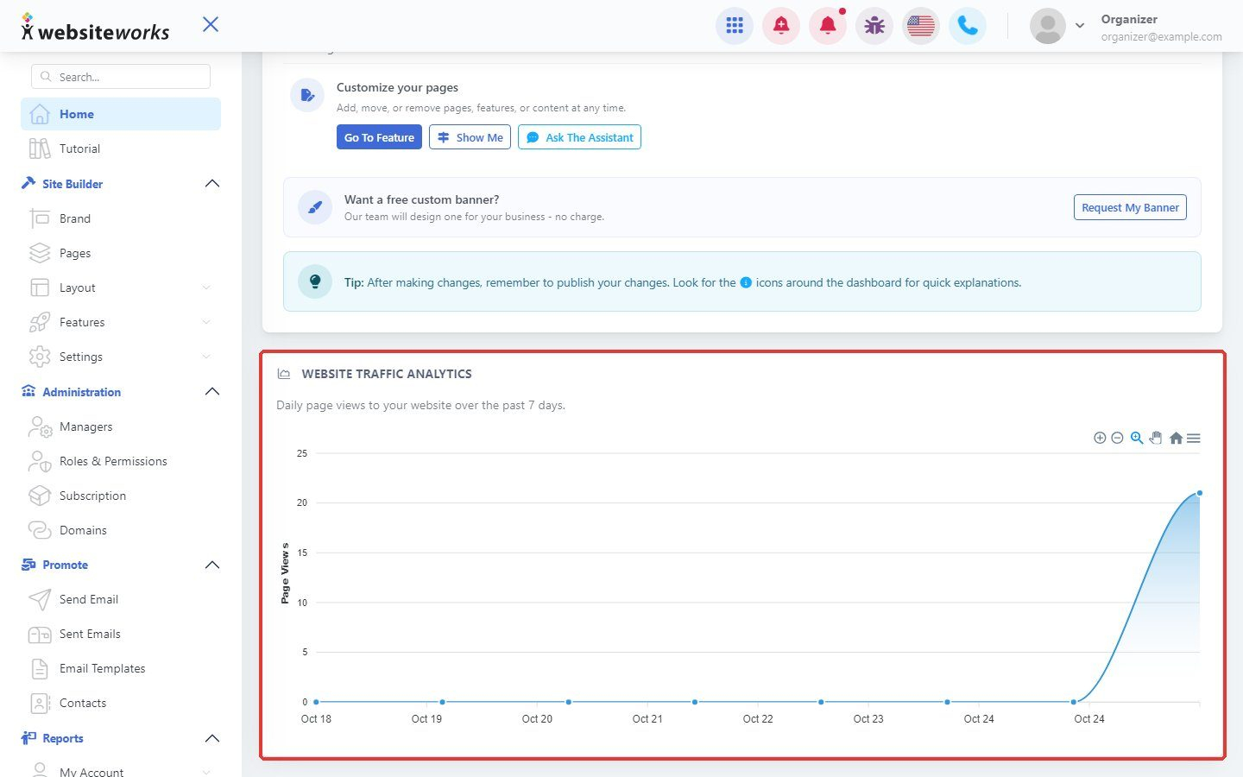This screenshot has height=777, width=1243.
Task: Click the info icon in the tip
Action: click(746, 282)
